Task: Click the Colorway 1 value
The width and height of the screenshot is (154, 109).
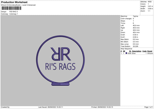Action: coord(14,14)
